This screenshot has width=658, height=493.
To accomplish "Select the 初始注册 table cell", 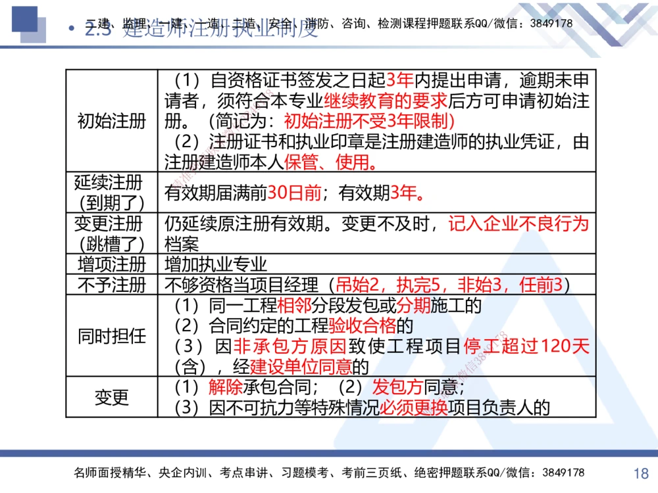I will tap(111, 120).
